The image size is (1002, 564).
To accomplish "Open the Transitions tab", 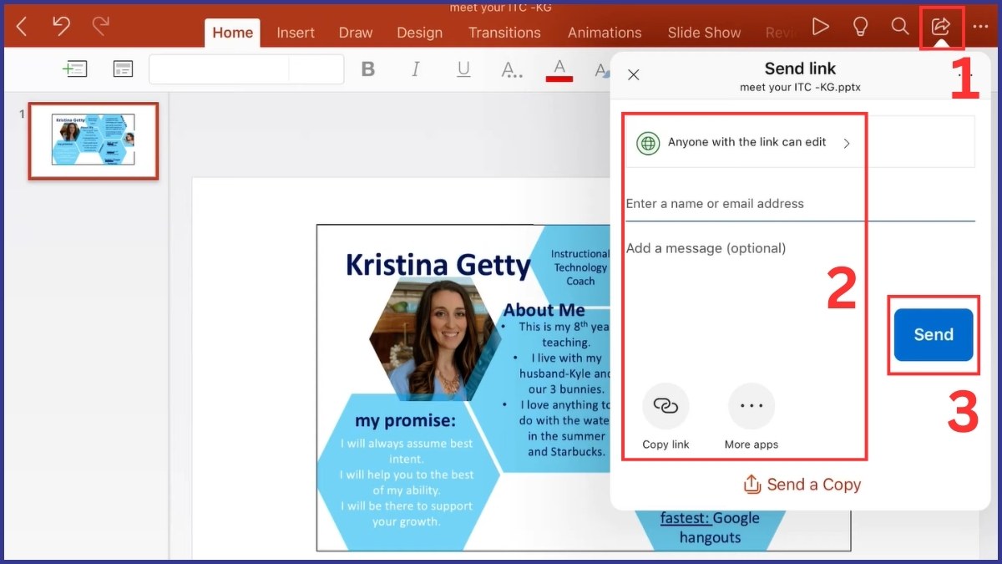I will point(504,33).
